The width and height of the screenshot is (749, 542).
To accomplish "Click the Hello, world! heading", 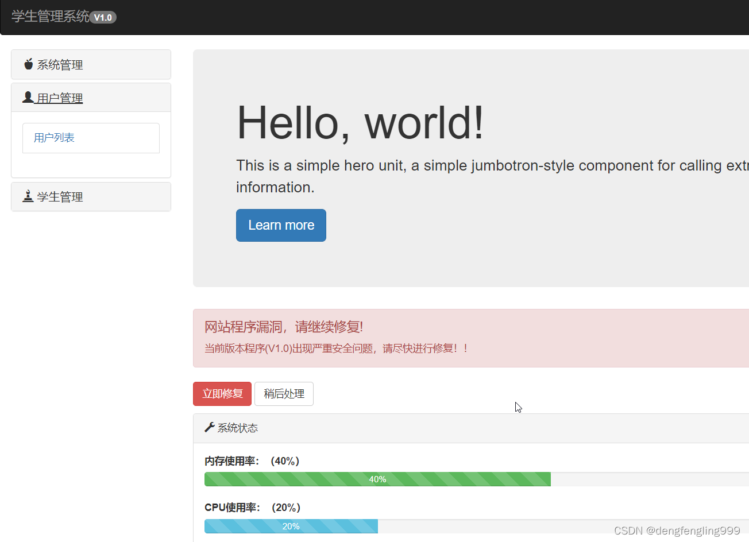I will (x=360, y=122).
